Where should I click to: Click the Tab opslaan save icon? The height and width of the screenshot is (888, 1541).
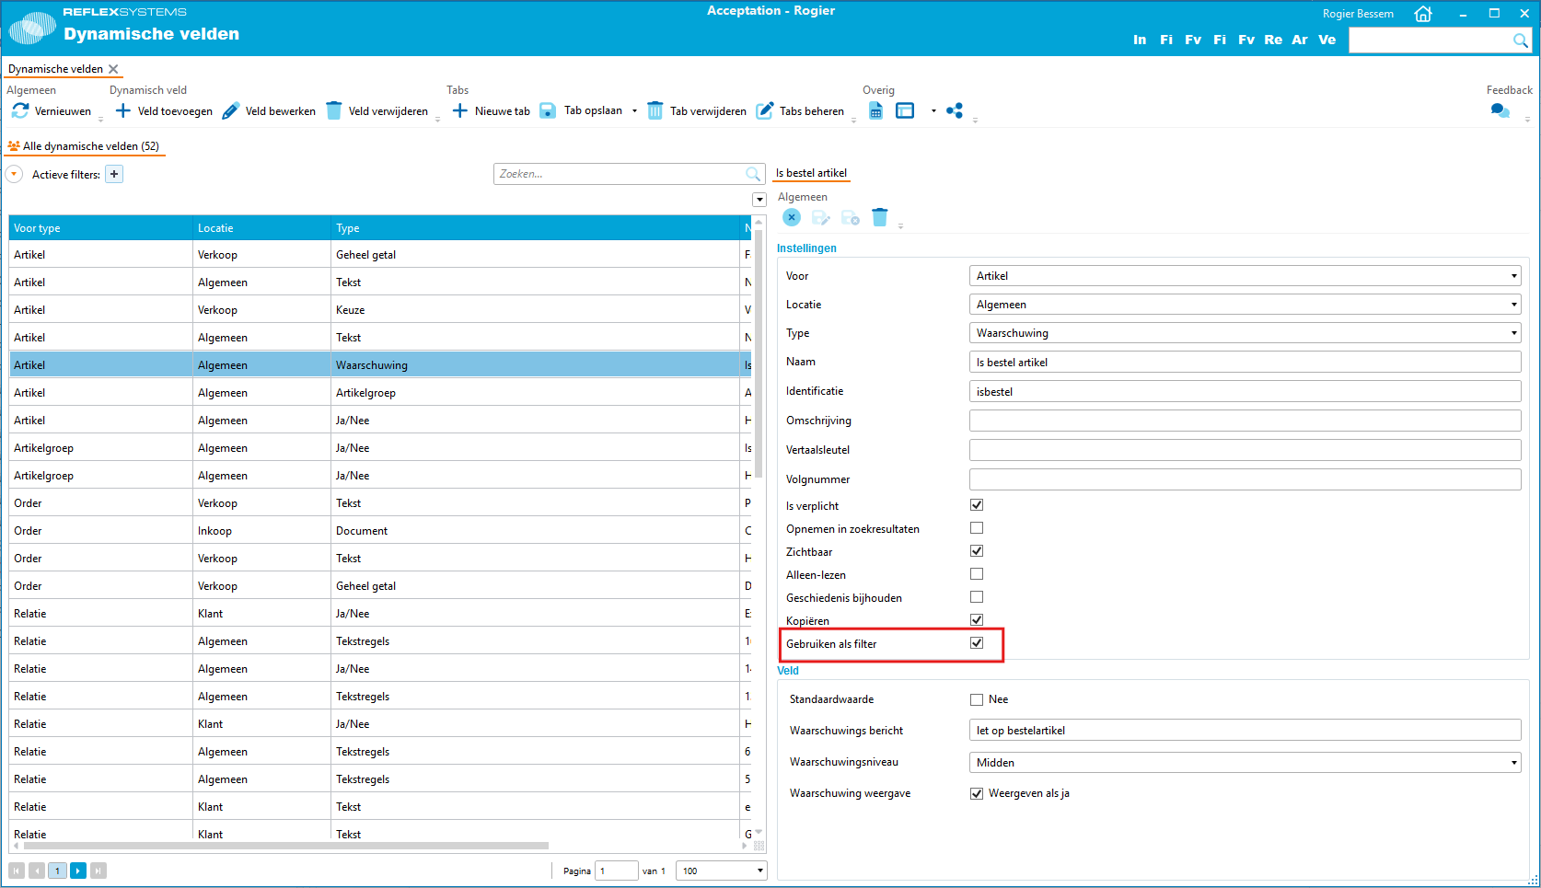[548, 110]
